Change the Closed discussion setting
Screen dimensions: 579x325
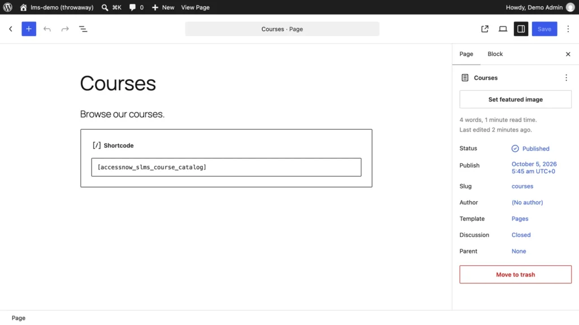(x=521, y=235)
